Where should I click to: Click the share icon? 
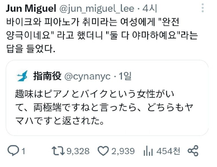coord(193,151)
